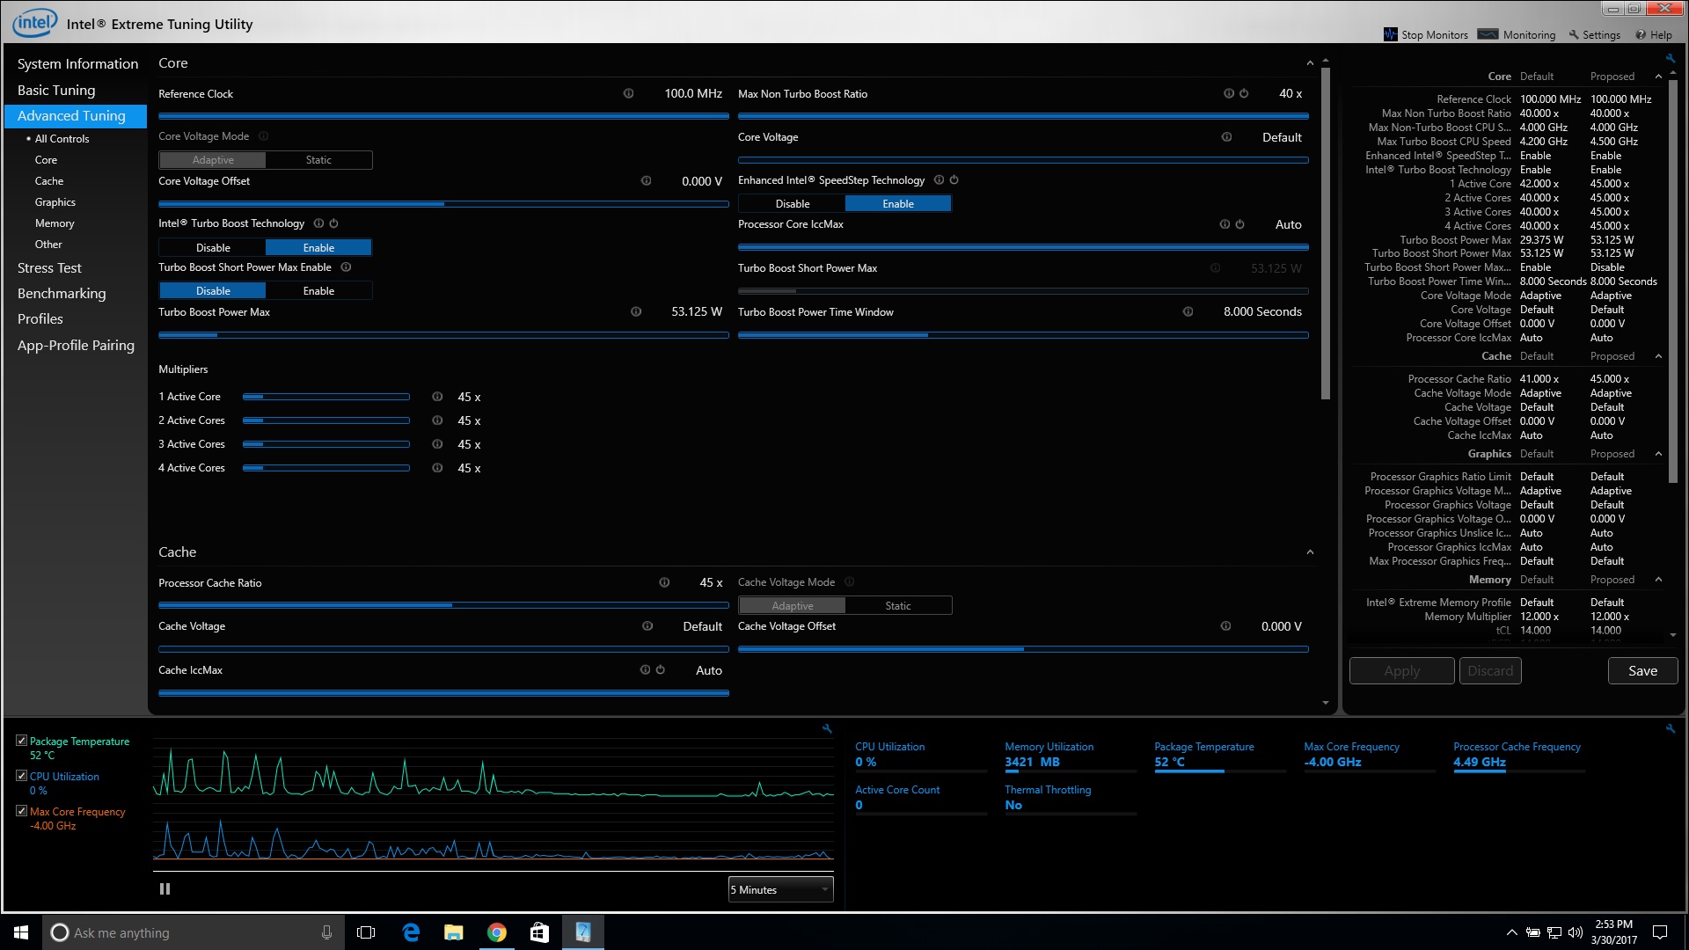Image resolution: width=1689 pixels, height=950 pixels.
Task: Open the 5 Minutes graph duration dropdown
Action: pos(780,890)
